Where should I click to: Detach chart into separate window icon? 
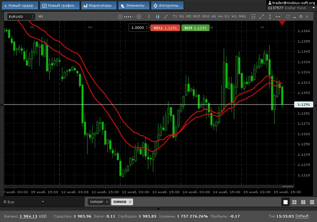pos(288,17)
